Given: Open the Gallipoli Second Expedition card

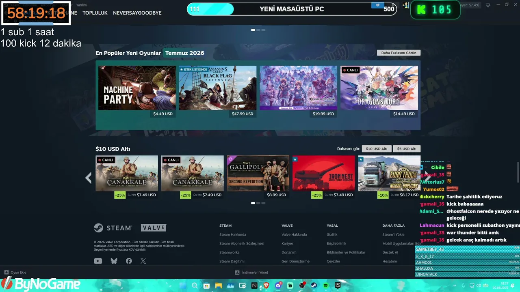Looking at the screenshot, I should pyautogui.click(x=258, y=173).
